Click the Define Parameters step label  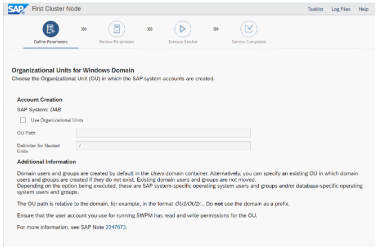point(51,42)
